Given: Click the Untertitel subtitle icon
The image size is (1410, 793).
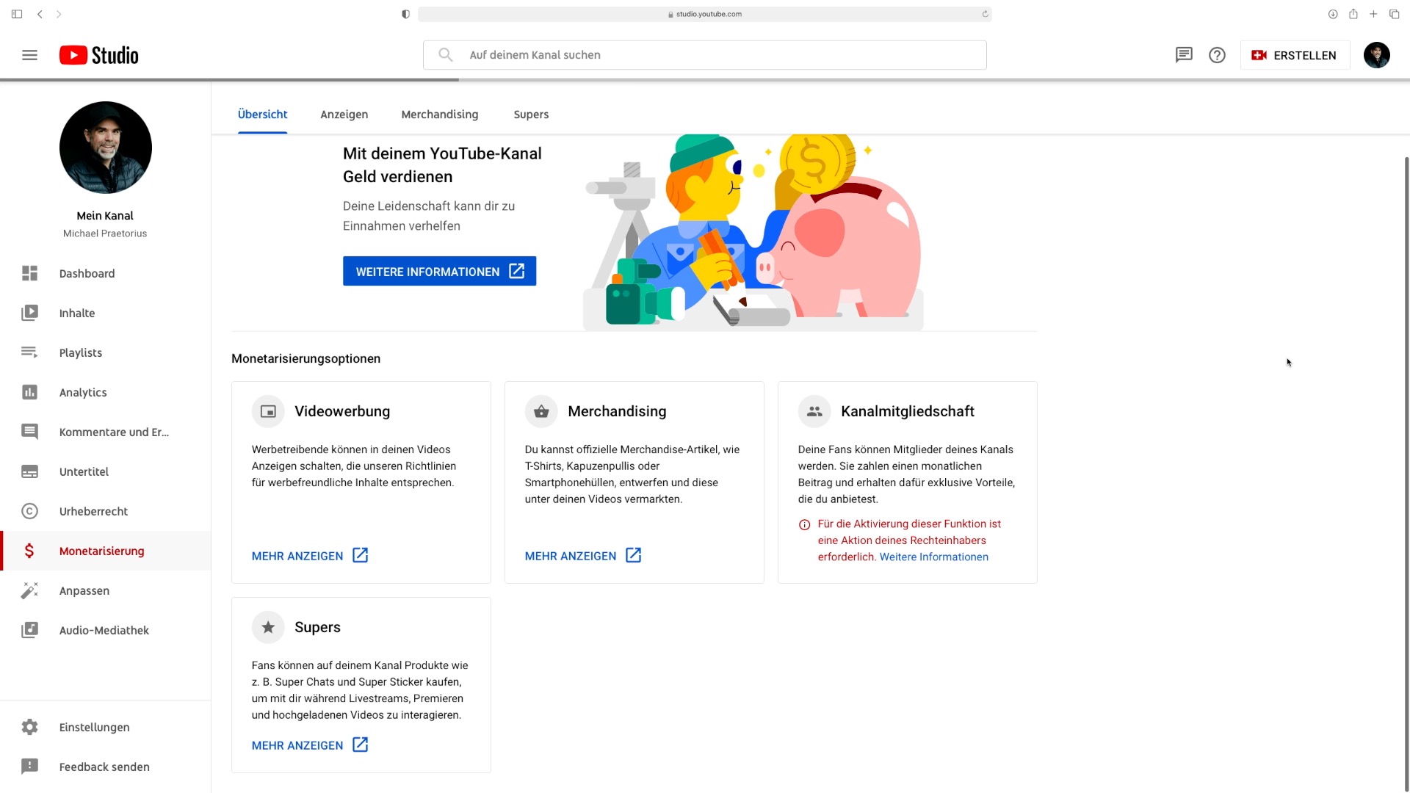Looking at the screenshot, I should click(29, 471).
